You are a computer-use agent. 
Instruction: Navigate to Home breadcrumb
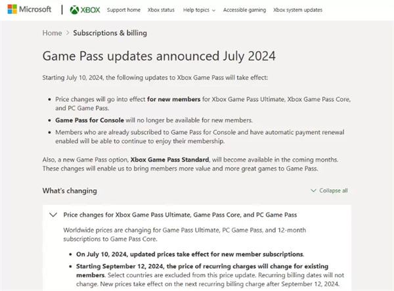tap(52, 33)
